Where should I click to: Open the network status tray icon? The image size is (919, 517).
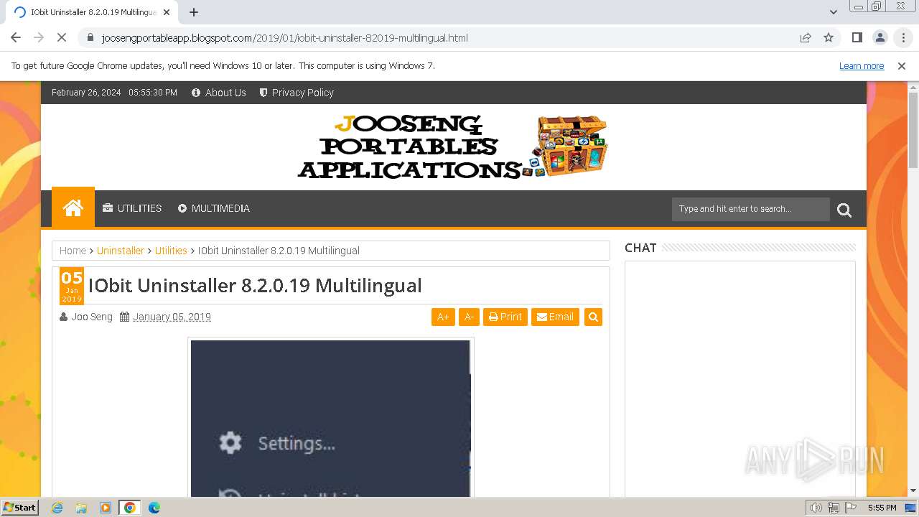pyautogui.click(x=834, y=508)
